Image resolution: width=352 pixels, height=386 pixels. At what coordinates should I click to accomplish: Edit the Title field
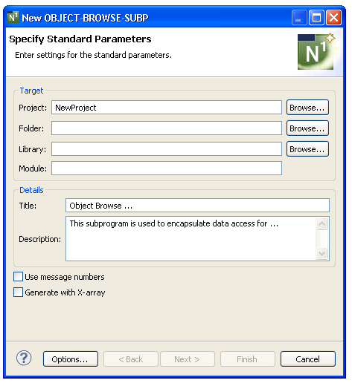[x=197, y=206]
